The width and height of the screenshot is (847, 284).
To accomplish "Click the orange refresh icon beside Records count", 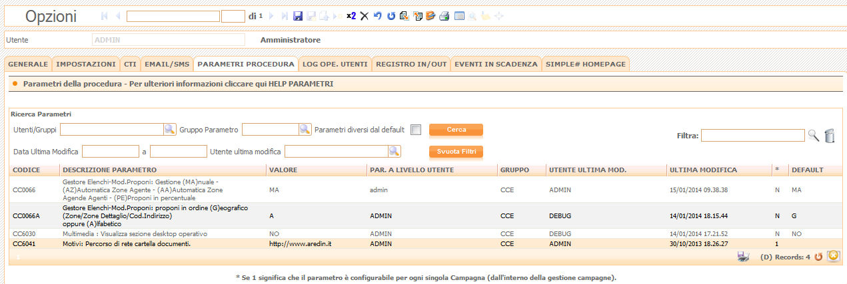I will pos(818,257).
